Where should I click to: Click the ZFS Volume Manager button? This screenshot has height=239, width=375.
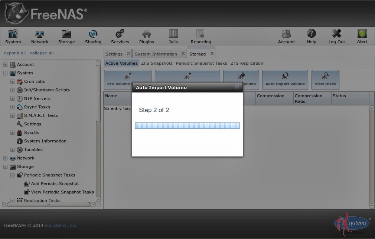click(118, 80)
